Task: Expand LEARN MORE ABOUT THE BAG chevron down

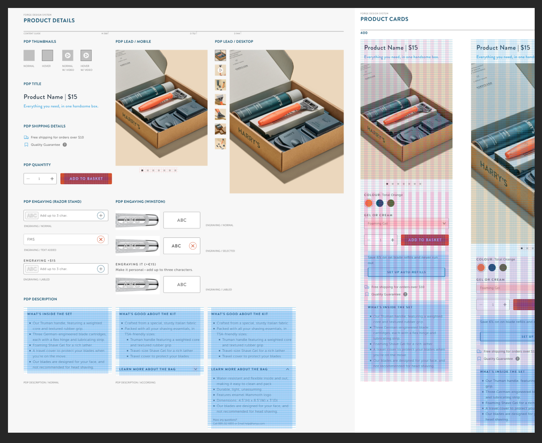Action: [196, 369]
